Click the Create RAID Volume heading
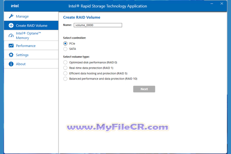The image size is (231, 154). [x=81, y=17]
